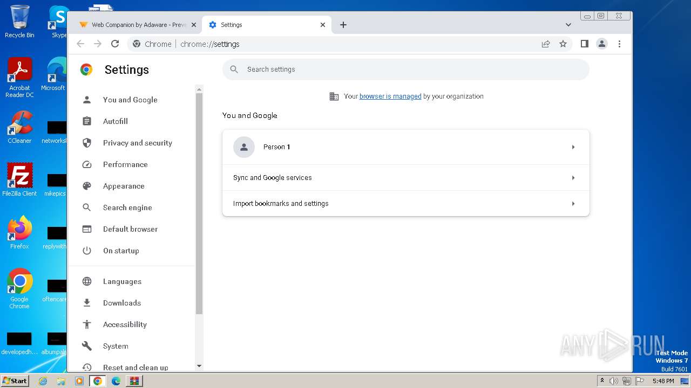Open Microsoft Edge from the taskbar
Viewport: 691px width, 388px height.
pyautogui.click(x=116, y=381)
